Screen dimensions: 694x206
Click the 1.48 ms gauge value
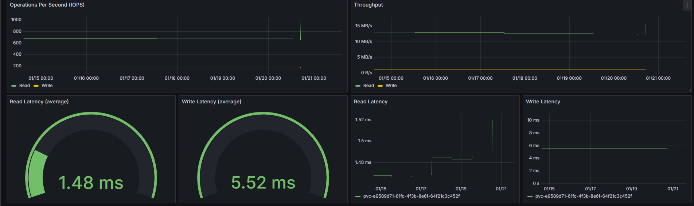91,183
